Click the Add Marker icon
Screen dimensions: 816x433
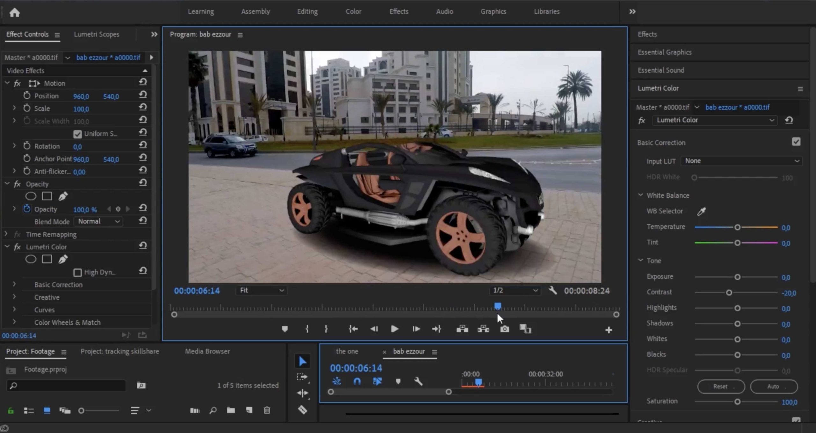click(x=285, y=329)
